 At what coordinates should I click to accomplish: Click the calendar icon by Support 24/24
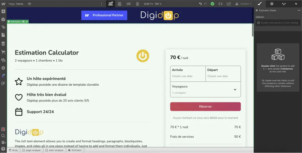click(19, 112)
